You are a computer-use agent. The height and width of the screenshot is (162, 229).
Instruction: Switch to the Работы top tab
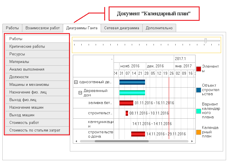pyautogui.click(x=12, y=28)
